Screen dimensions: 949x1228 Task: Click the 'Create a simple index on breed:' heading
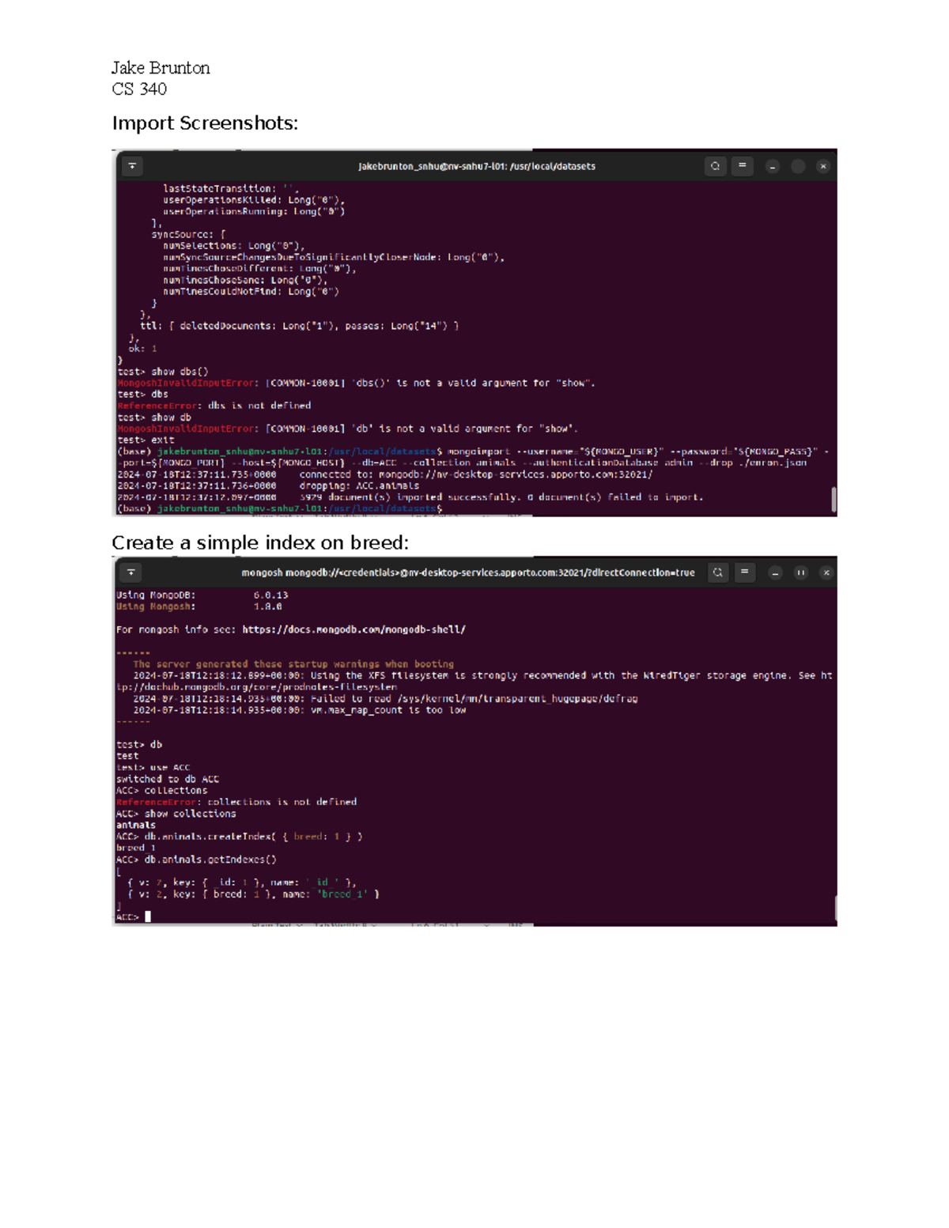pyautogui.click(x=260, y=543)
